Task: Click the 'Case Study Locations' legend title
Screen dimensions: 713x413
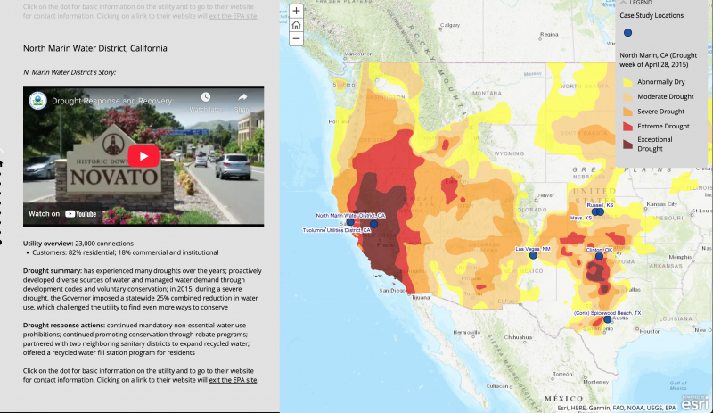Action: click(x=652, y=15)
